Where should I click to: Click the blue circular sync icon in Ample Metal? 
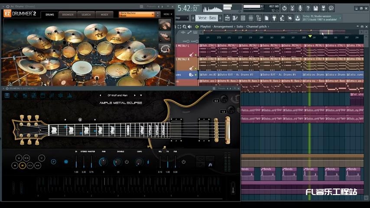pyautogui.click(x=54, y=162)
